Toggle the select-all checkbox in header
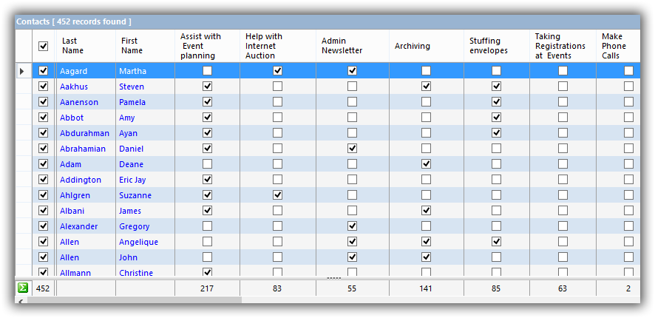The image size is (655, 318). point(43,46)
